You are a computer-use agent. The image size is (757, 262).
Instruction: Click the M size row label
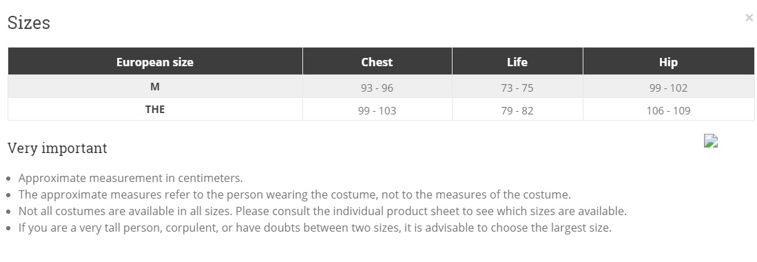pyautogui.click(x=155, y=86)
